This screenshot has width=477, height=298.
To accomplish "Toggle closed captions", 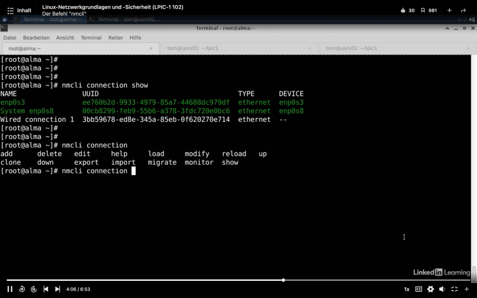I will pyautogui.click(x=419, y=289).
